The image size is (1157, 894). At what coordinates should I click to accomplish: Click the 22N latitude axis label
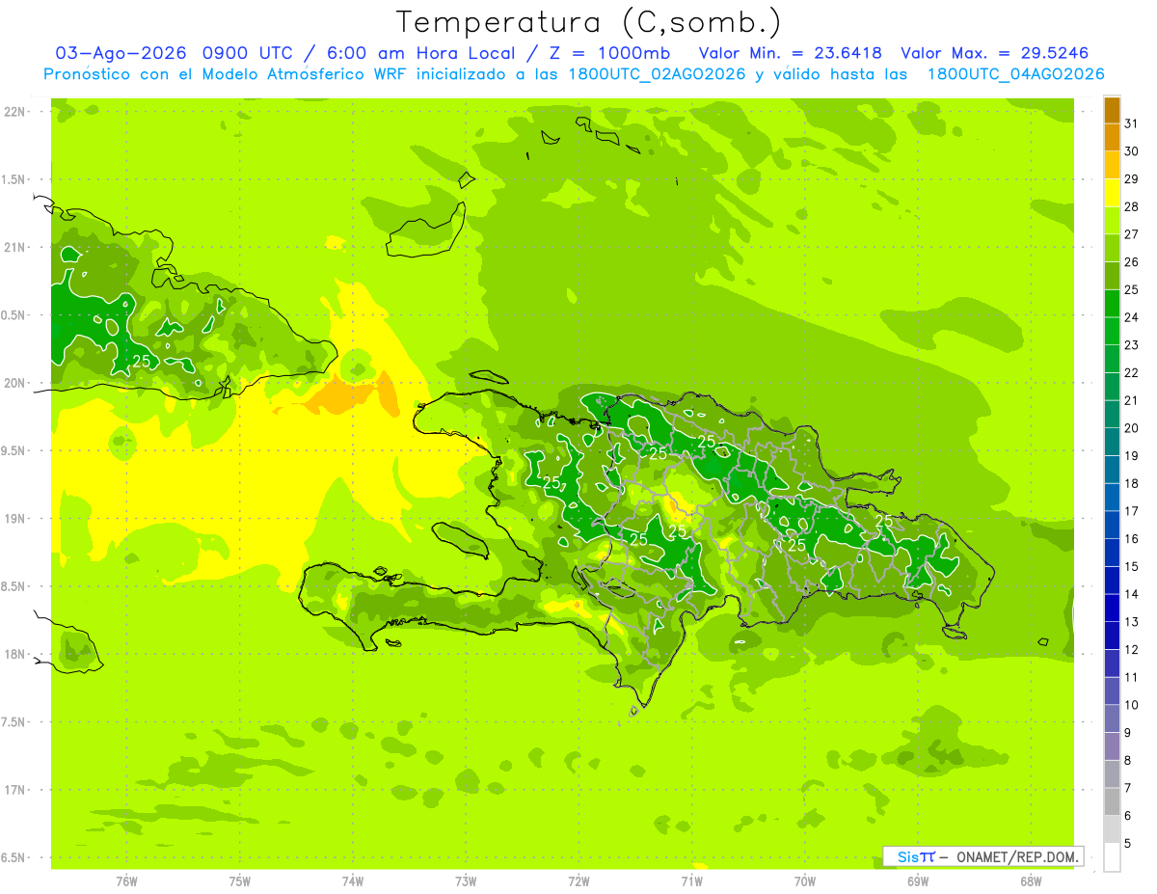(x=17, y=112)
